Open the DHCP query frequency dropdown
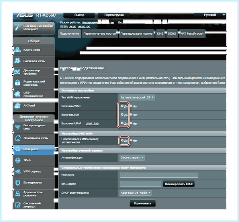The image size is (239, 222). [x=135, y=193]
